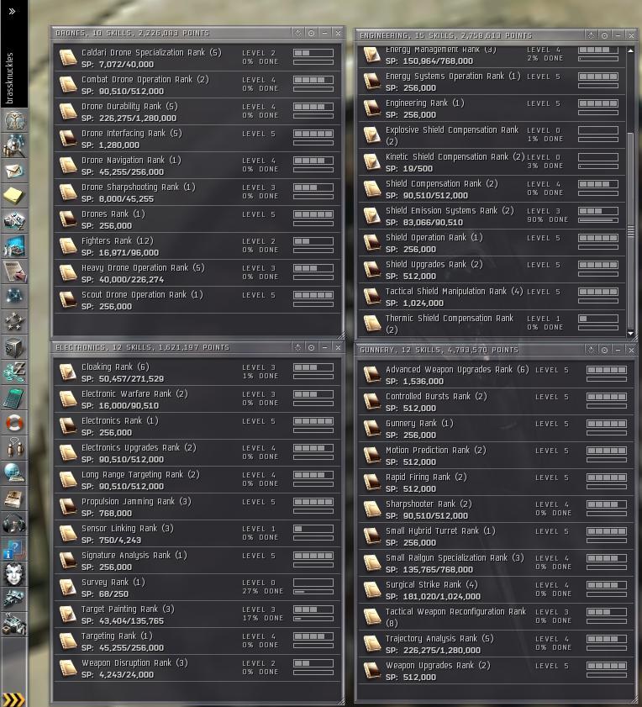Open the tutorials info question icon
Image resolution: width=642 pixels, height=707 pixels.
tap(14, 550)
